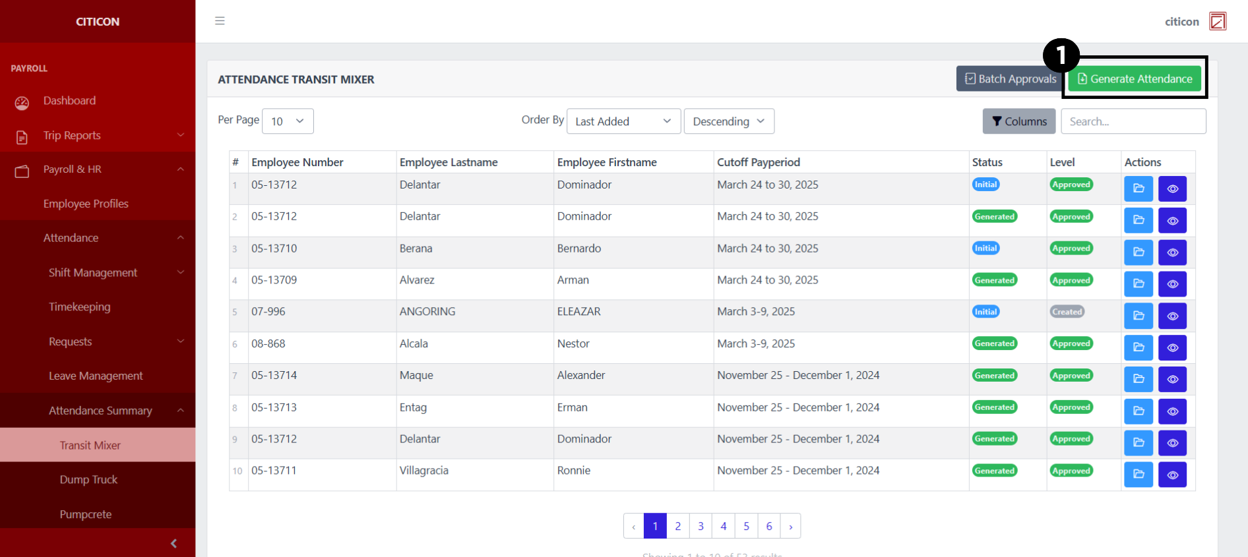Select Dump Truck in sidebar
This screenshot has height=557, width=1248.
[x=88, y=480]
